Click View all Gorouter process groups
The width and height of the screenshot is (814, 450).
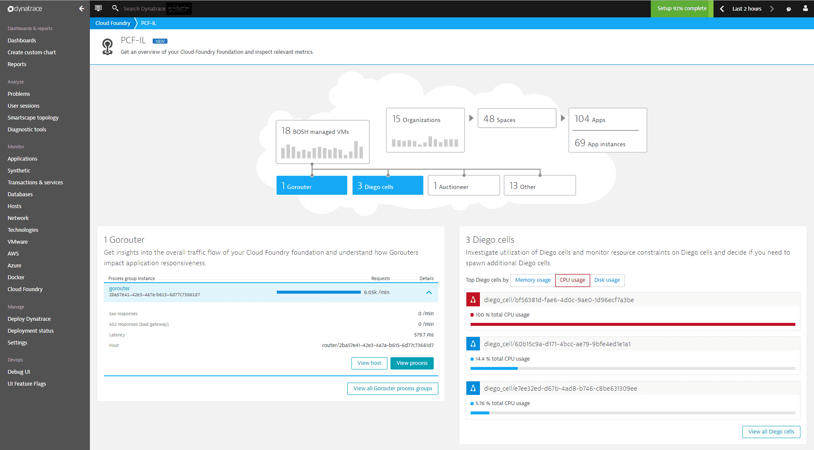pos(393,389)
